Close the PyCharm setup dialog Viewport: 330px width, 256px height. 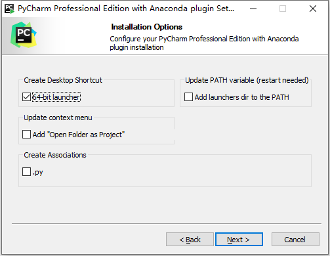(x=313, y=9)
